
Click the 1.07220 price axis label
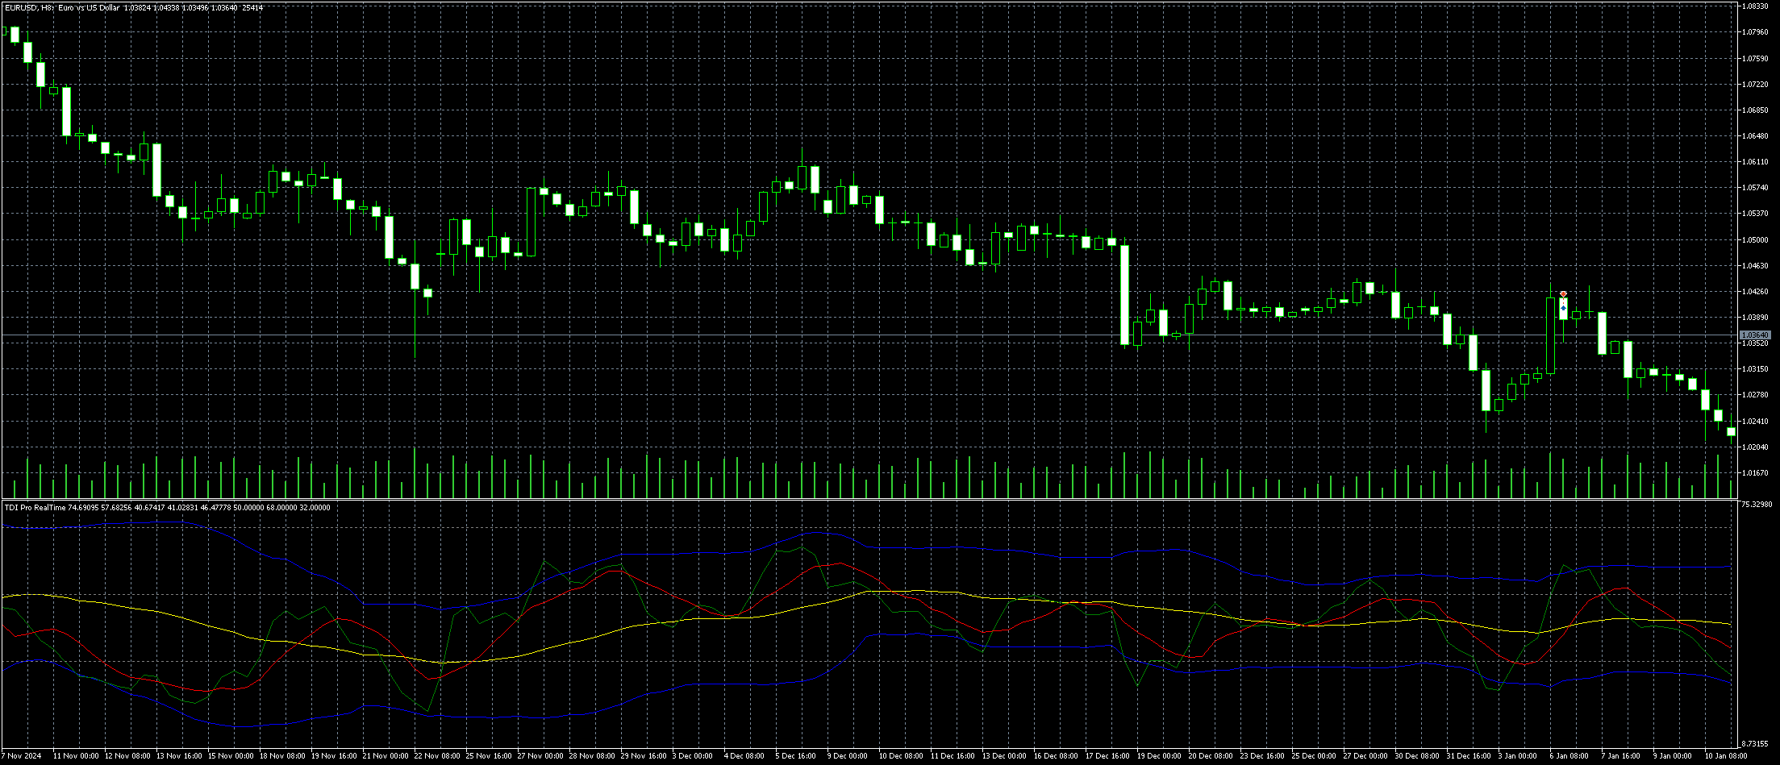(x=1754, y=84)
